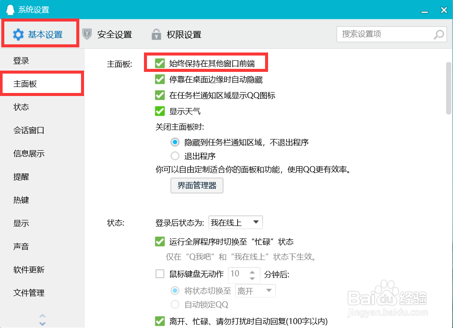Click the vertical scrollbar thumb
The image size is (453, 328).
click(x=449, y=88)
